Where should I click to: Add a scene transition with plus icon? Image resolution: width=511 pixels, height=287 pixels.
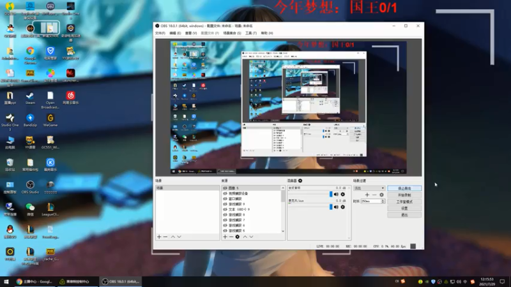click(367, 195)
